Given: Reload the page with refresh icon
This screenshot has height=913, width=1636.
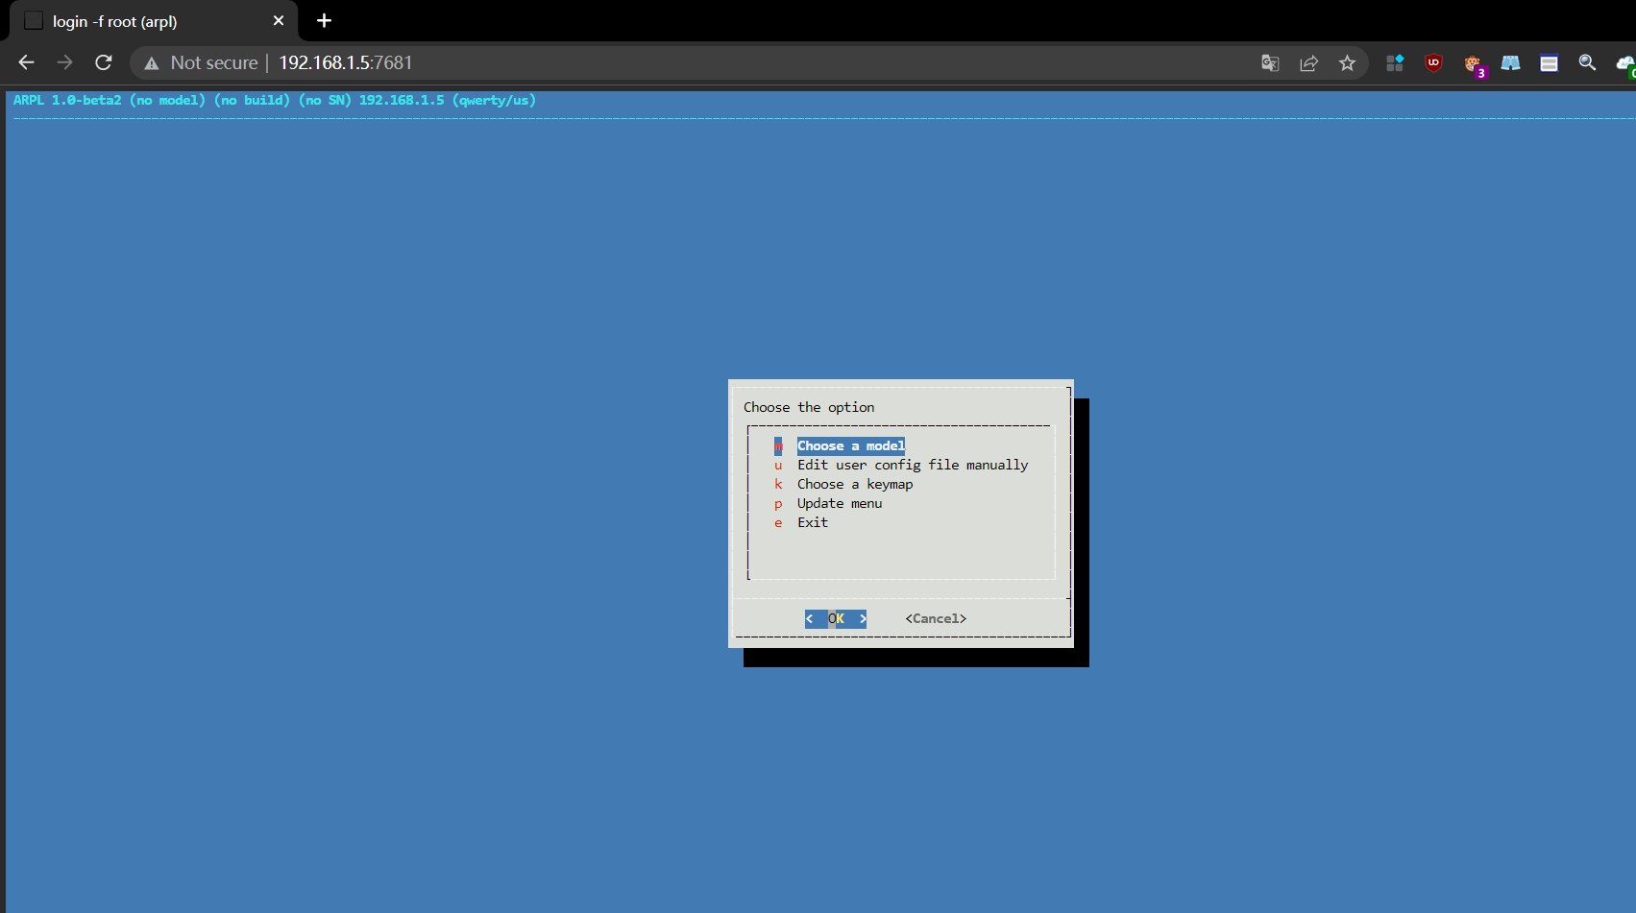Looking at the screenshot, I should pyautogui.click(x=104, y=62).
